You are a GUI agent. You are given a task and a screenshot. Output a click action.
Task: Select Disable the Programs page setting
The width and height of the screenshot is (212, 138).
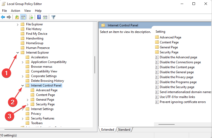[x=178, y=82]
